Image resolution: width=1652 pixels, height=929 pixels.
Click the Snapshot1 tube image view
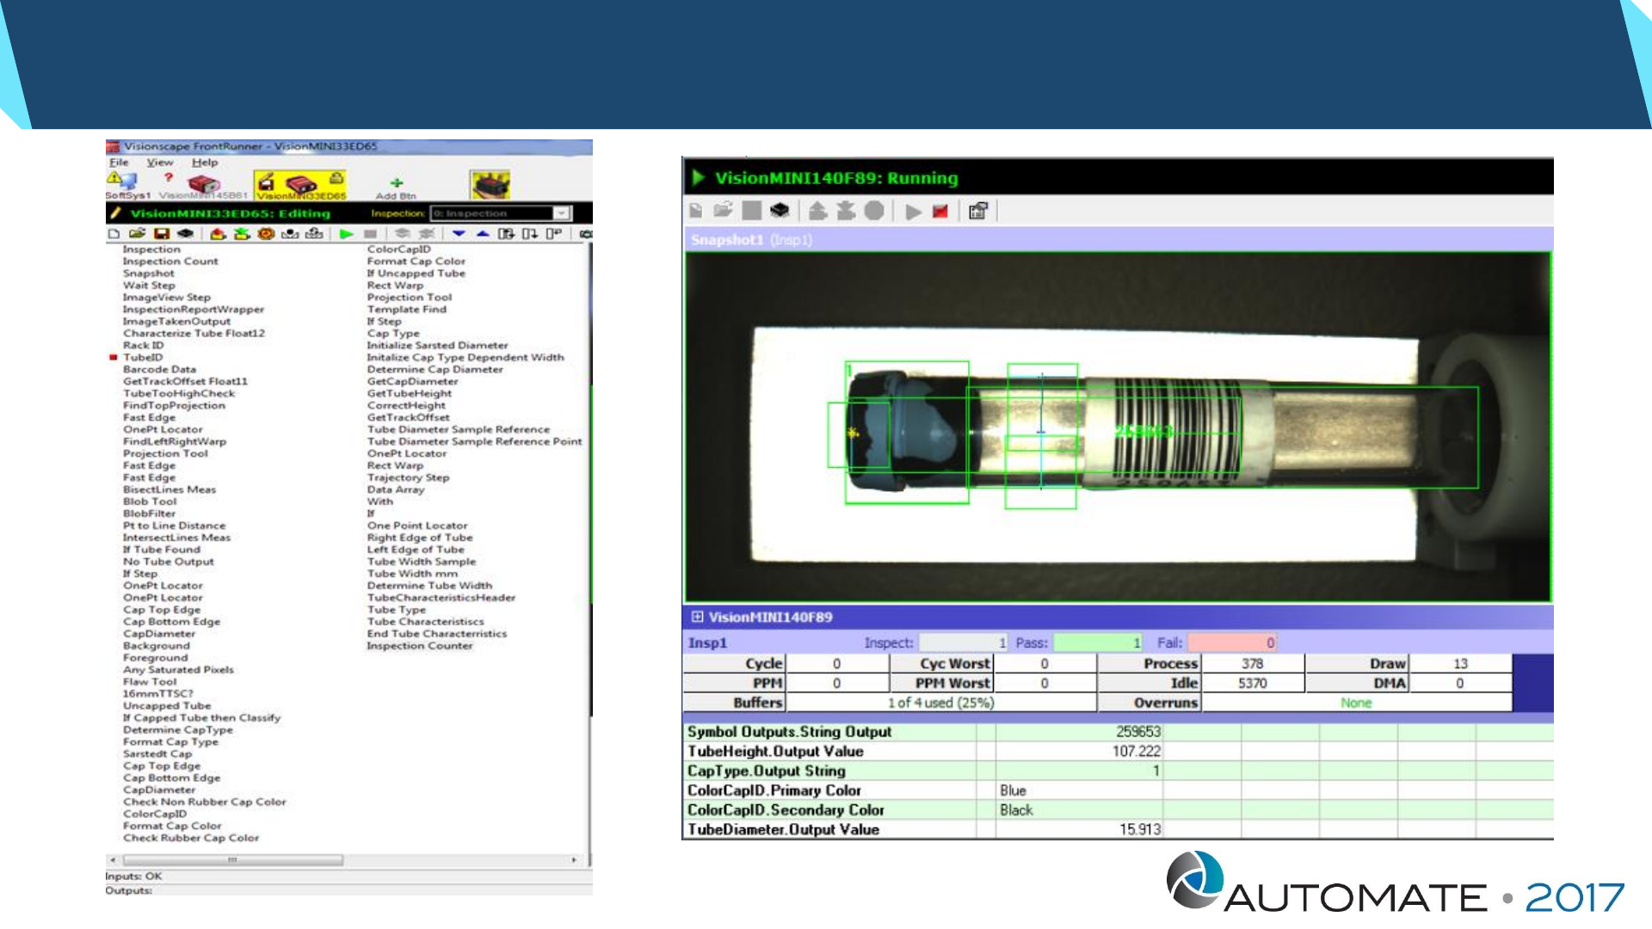pyautogui.click(x=1117, y=427)
